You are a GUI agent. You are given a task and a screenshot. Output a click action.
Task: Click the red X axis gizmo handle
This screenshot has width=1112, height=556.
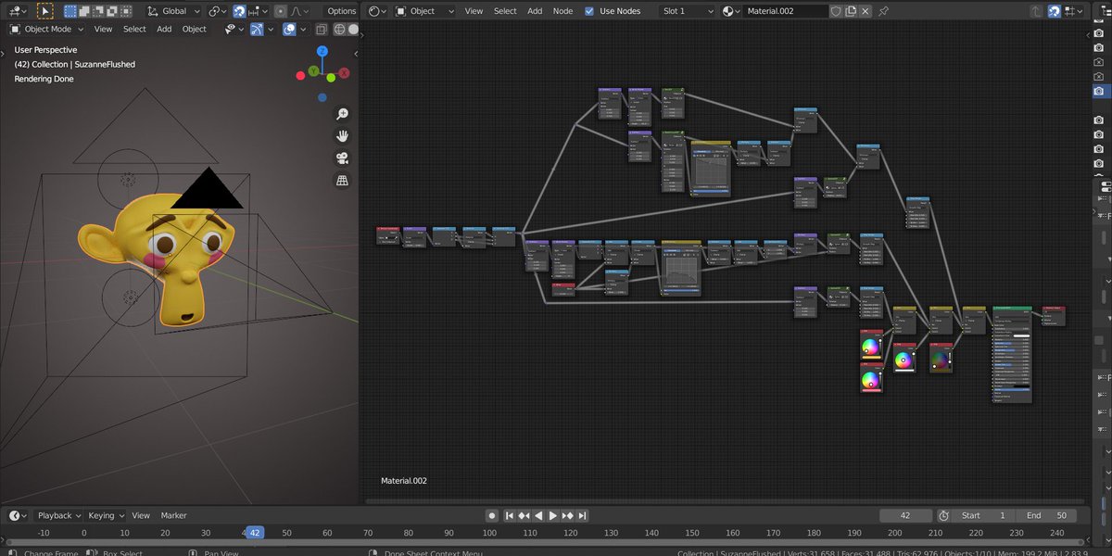[x=344, y=72]
